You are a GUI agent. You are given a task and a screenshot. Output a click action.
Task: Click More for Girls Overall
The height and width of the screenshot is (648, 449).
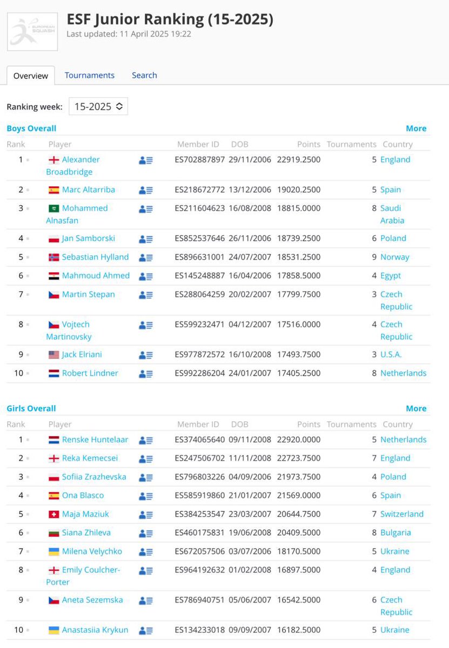tap(416, 408)
